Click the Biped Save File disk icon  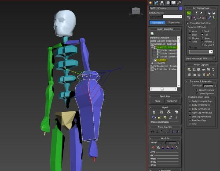(x=165, y=118)
